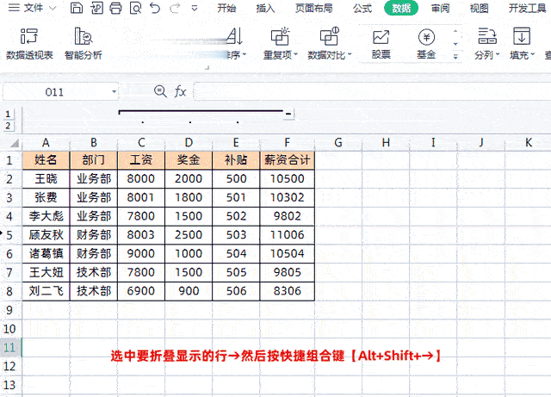Open the 文件 menu
Image resolution: width=551 pixels, height=397 pixels.
(x=32, y=8)
